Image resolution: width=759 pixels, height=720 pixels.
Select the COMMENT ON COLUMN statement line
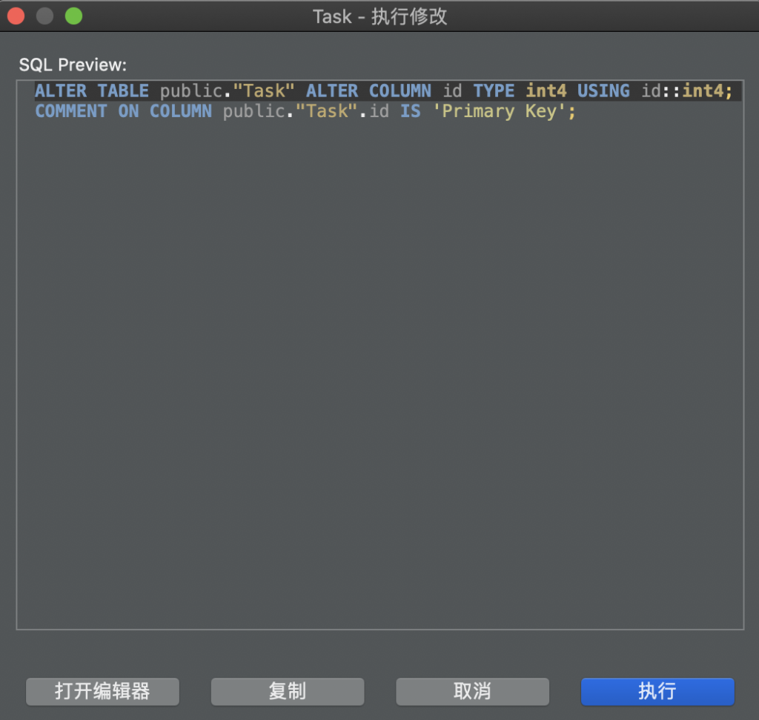tap(305, 111)
